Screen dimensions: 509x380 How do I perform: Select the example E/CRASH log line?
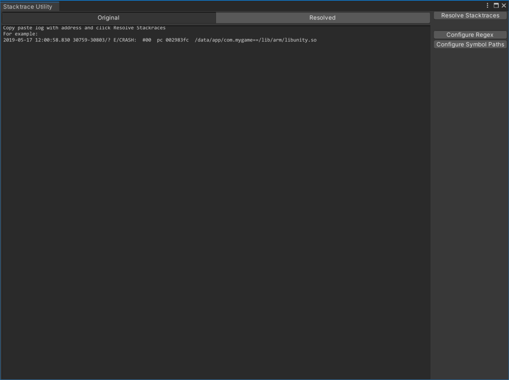160,39
